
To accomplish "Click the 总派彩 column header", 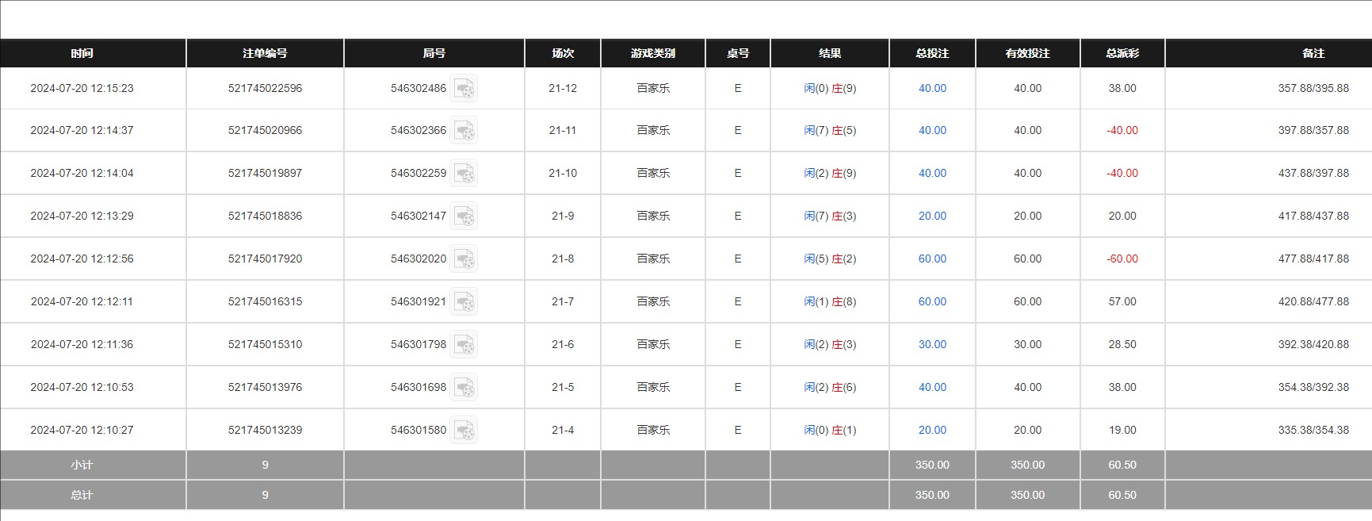I will (x=1122, y=53).
